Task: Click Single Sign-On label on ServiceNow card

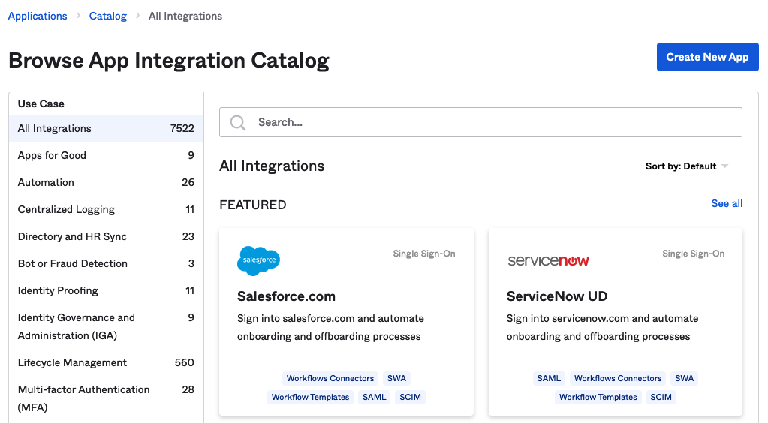Action: click(x=693, y=253)
